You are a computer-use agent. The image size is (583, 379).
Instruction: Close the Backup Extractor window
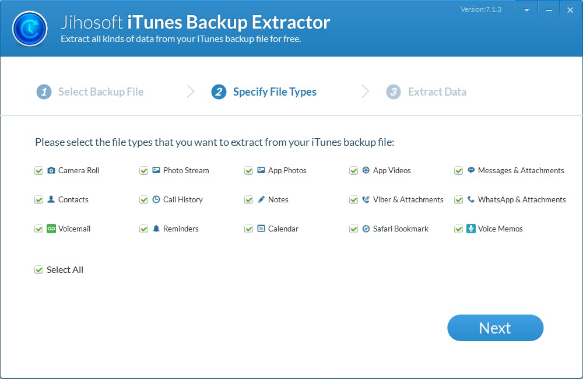(x=570, y=10)
